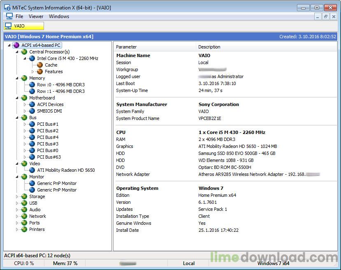Collapse the Memory tree node

17,78
